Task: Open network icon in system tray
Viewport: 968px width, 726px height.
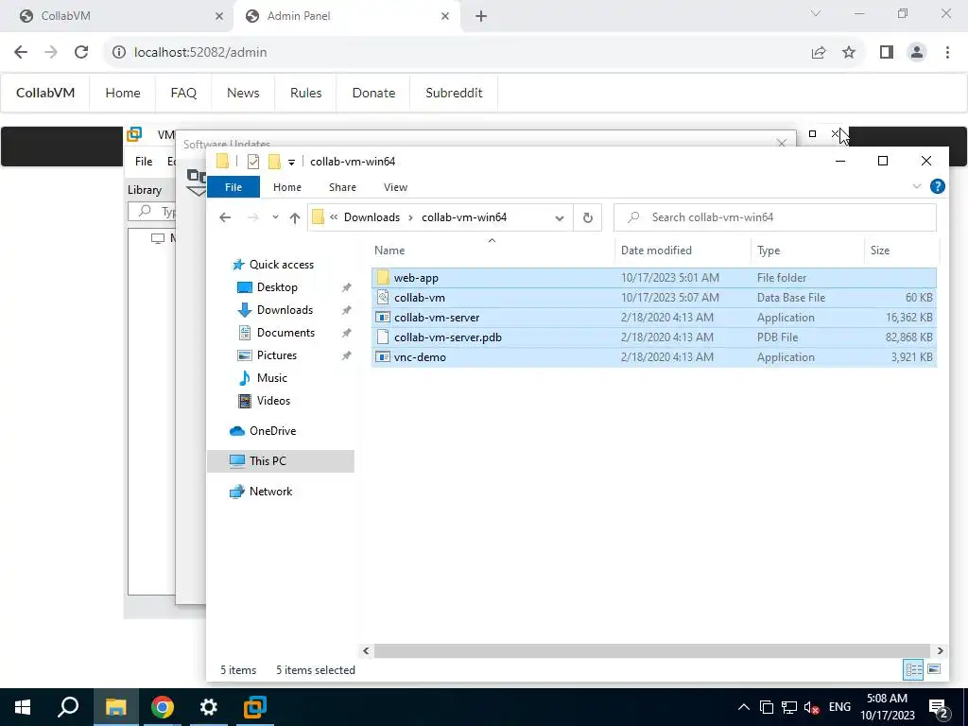Action: pos(789,707)
